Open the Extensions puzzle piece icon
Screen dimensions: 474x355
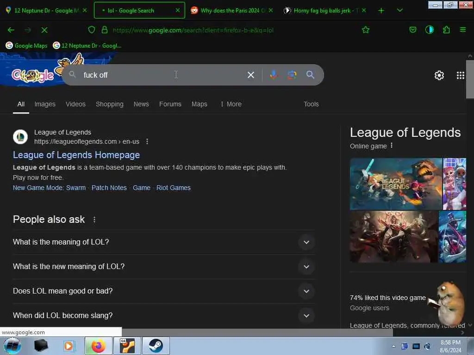coord(446,30)
